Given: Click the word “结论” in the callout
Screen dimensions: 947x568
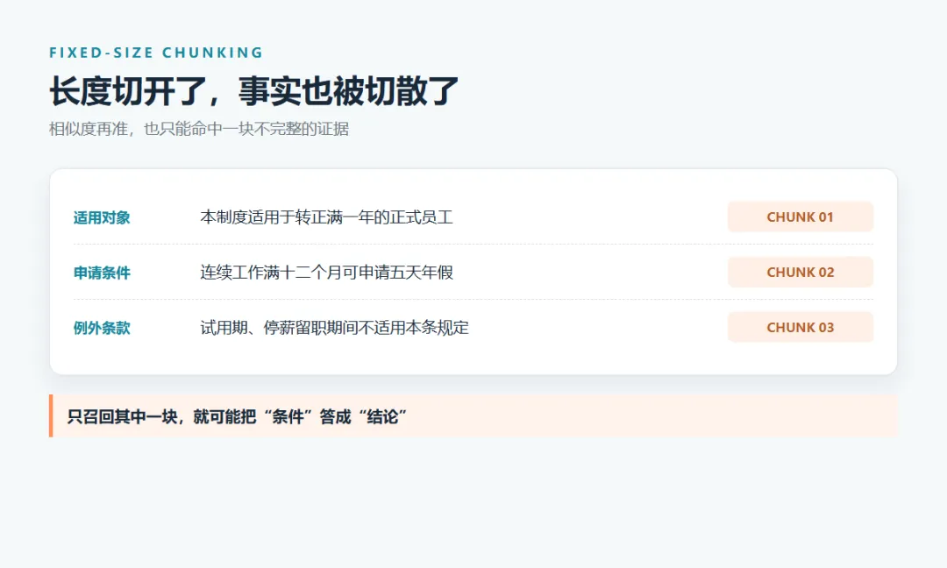Looking at the screenshot, I should click(382, 416).
